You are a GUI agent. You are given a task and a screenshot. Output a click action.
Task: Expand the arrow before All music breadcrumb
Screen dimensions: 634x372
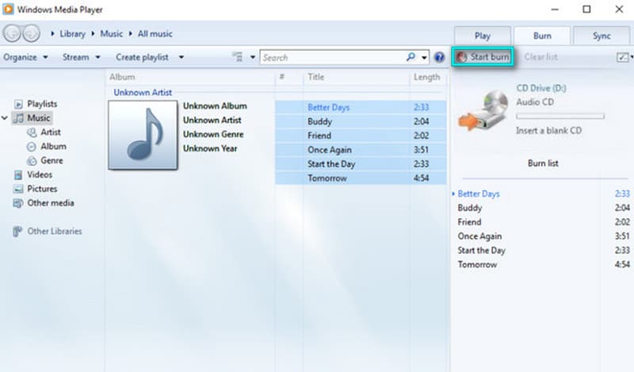(x=131, y=33)
